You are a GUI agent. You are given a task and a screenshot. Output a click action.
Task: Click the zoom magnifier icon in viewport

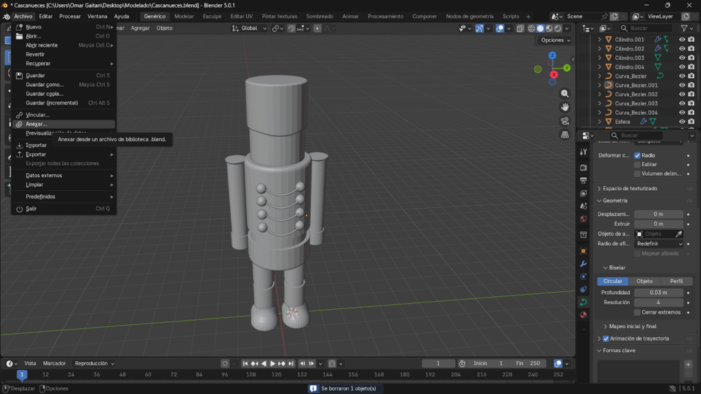click(565, 94)
